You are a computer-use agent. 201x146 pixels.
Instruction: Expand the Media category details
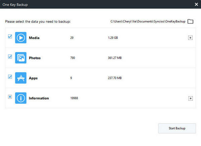pos(190,38)
